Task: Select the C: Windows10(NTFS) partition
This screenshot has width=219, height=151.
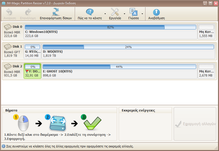Action: pos(110,31)
